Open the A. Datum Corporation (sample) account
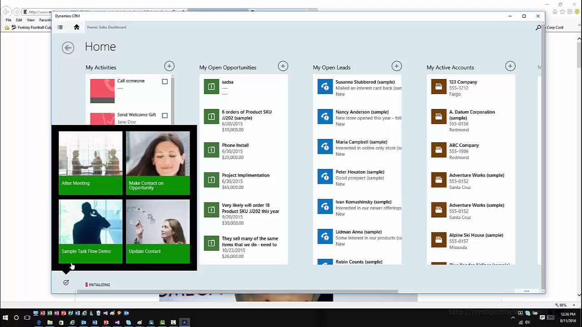 coord(471,120)
